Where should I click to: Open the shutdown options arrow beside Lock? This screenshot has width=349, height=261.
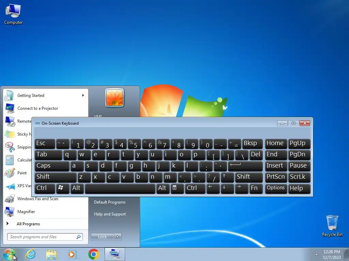click(118, 237)
